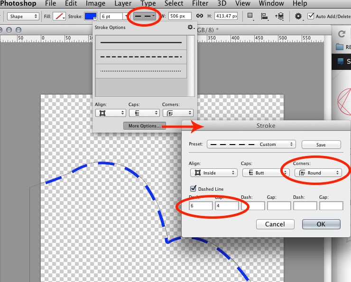Open the Select menu
This screenshot has width=351, height=282.
coord(174,3)
